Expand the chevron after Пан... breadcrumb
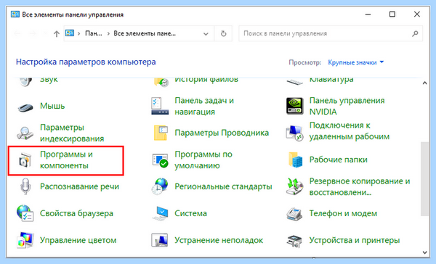 (108, 33)
